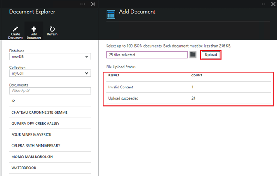Expand the Database dropdown showing newDB
The image size is (277, 176).
click(50, 56)
